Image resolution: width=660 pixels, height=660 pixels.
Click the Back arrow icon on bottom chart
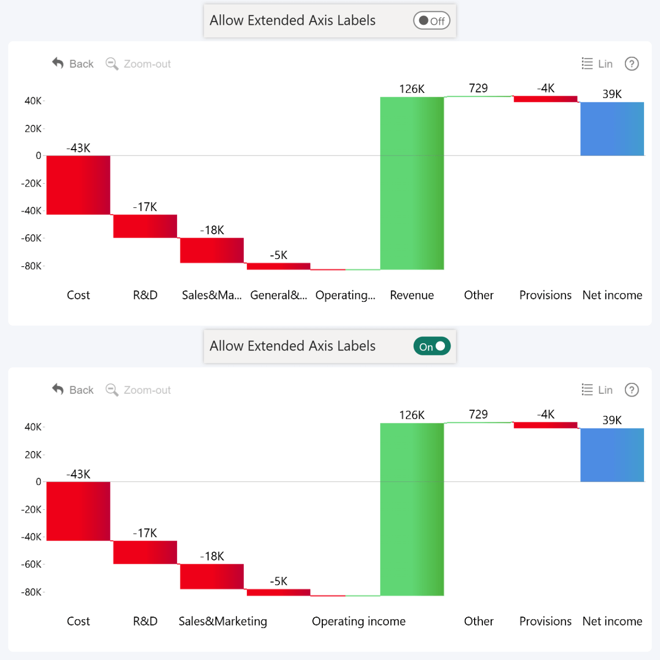click(x=58, y=389)
